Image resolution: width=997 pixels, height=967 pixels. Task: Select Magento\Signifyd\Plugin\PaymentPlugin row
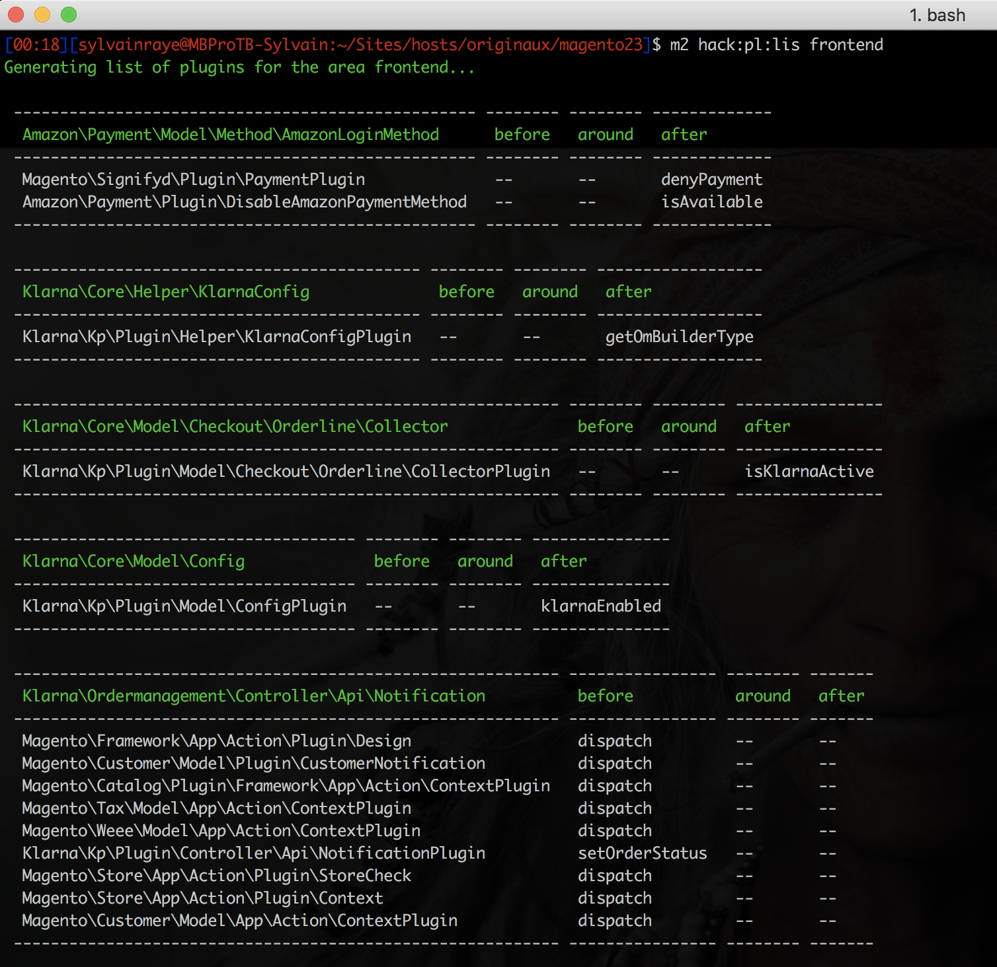tap(392, 180)
